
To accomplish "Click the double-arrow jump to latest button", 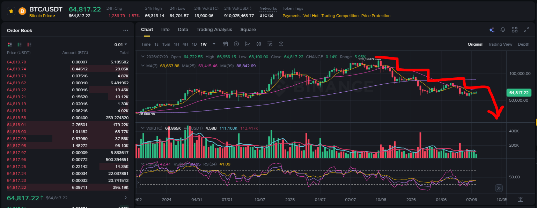I will (499, 188).
